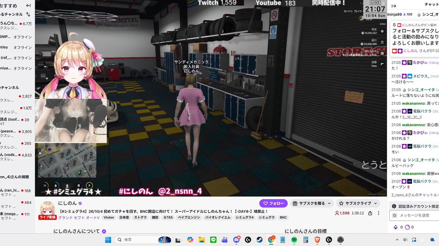Open Steam from the taskbar
The height and width of the screenshot is (246, 439).
tap(259, 240)
